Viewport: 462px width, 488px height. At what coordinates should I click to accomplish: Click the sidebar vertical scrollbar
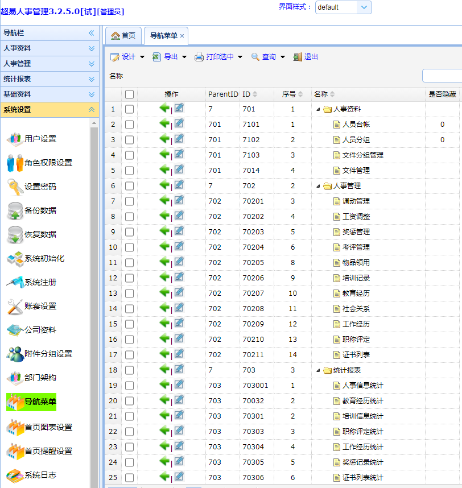tap(94, 308)
